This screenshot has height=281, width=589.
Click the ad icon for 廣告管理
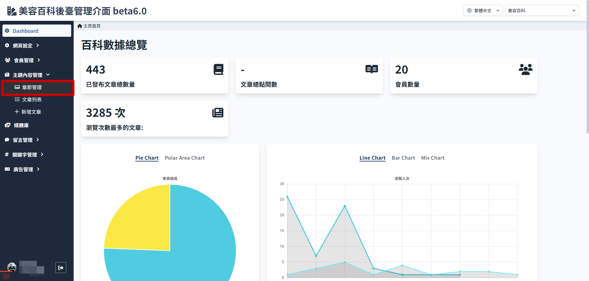[7, 169]
